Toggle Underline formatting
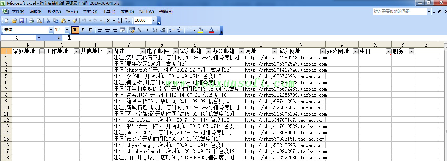The height and width of the screenshot is (161, 447). [90, 30]
